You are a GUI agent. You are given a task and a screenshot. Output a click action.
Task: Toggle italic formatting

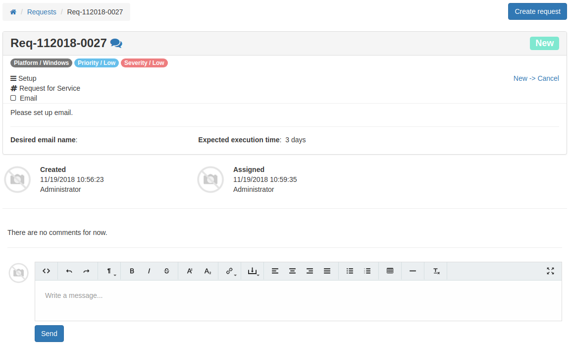pos(149,271)
